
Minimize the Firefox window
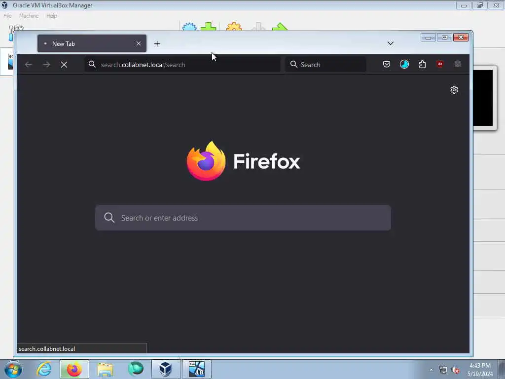click(x=429, y=38)
